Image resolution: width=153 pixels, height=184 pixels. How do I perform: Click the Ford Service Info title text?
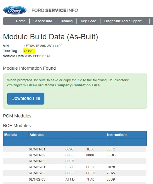[x=55, y=10]
